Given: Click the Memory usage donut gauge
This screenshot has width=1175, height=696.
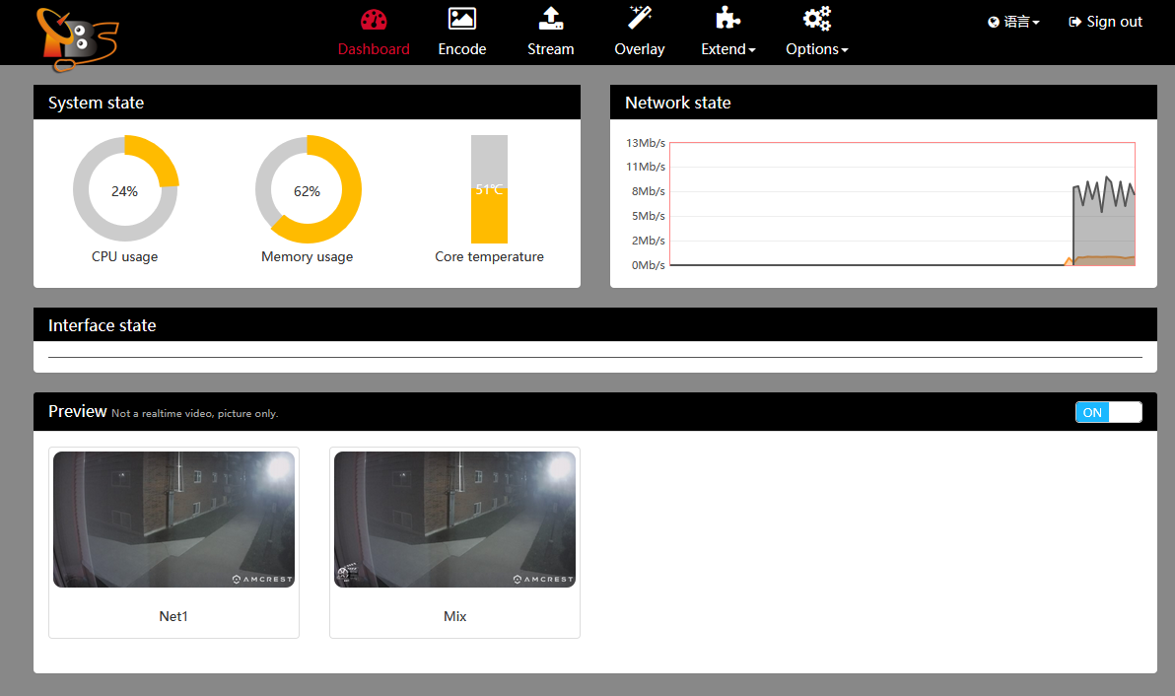Looking at the screenshot, I should [x=308, y=189].
